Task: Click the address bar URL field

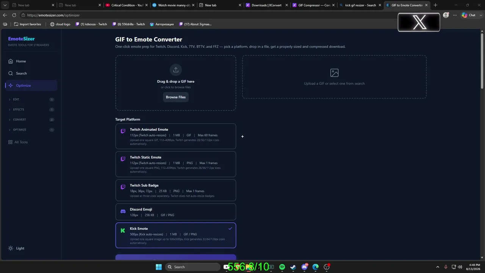Action: coord(208,15)
